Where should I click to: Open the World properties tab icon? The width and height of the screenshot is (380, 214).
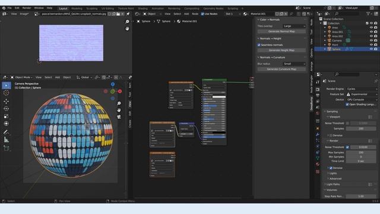point(318,114)
